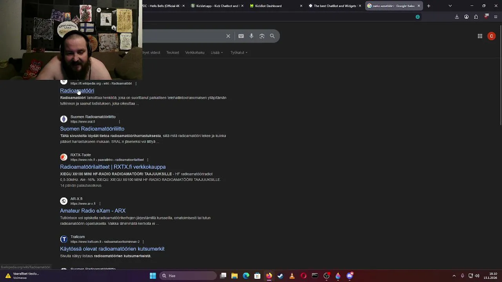The image size is (502, 282).
Task: Open VLC media player from taskbar
Action: point(292,276)
